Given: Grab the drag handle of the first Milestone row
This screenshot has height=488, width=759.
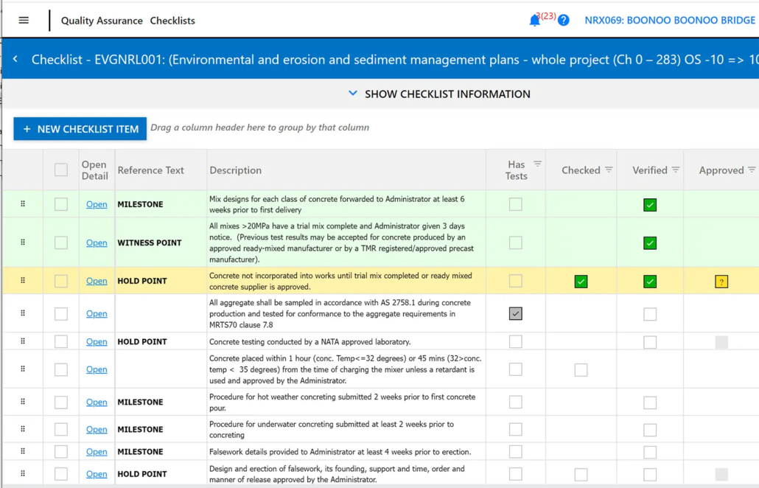Looking at the screenshot, I should click(x=23, y=203).
